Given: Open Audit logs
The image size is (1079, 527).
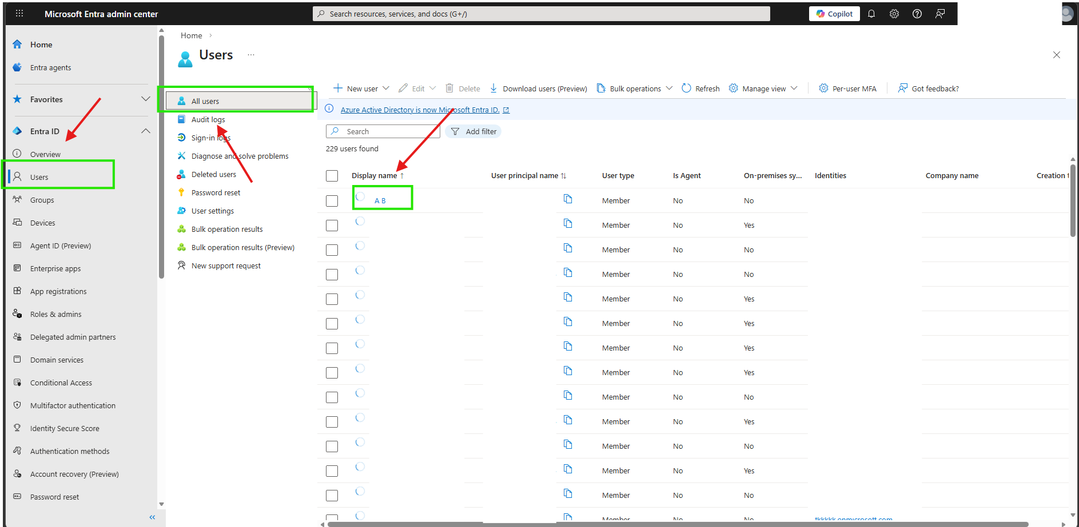Looking at the screenshot, I should click(208, 119).
